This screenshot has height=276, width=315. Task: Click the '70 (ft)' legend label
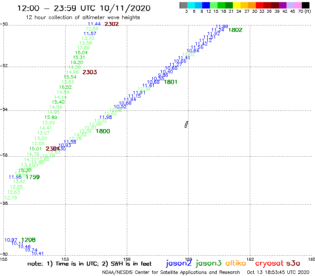click(x=304, y=11)
